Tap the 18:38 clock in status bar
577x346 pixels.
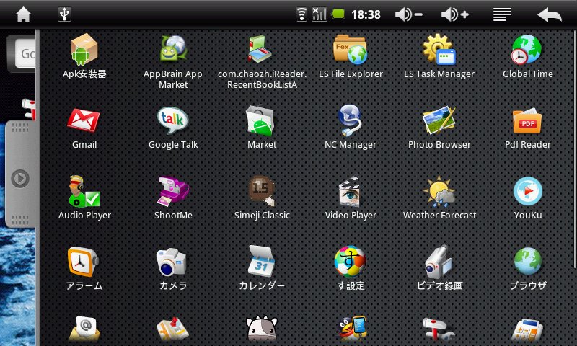[366, 14]
